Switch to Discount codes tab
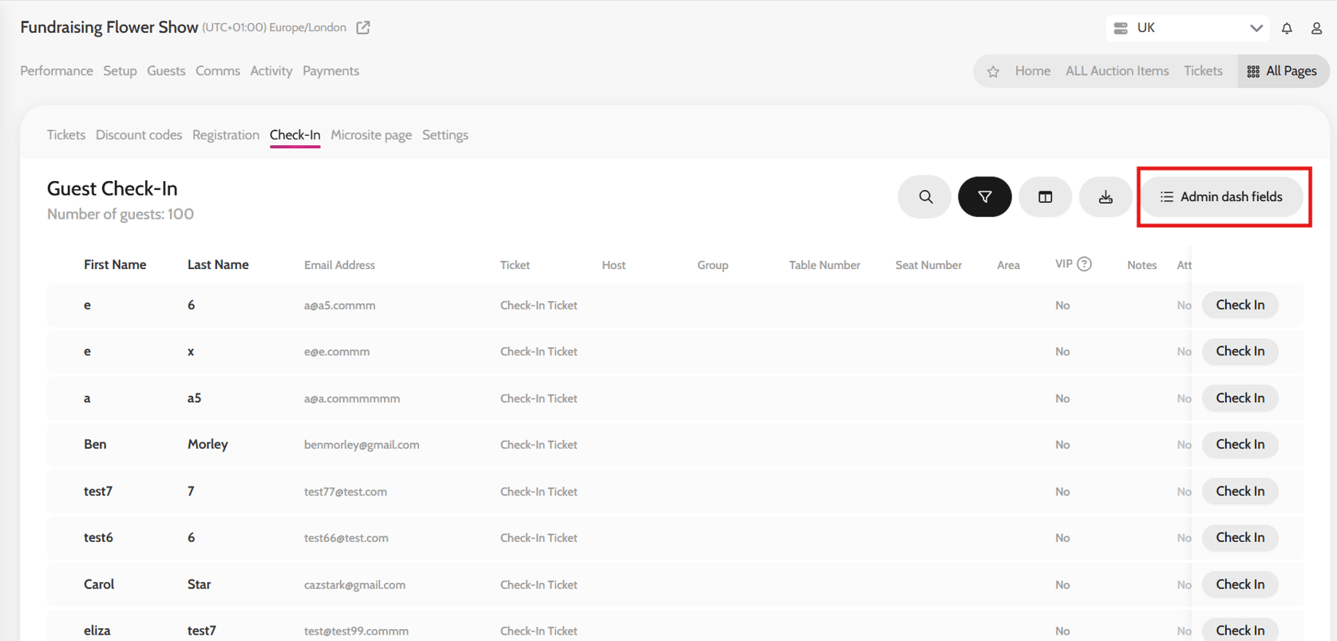The image size is (1337, 641). click(x=139, y=135)
